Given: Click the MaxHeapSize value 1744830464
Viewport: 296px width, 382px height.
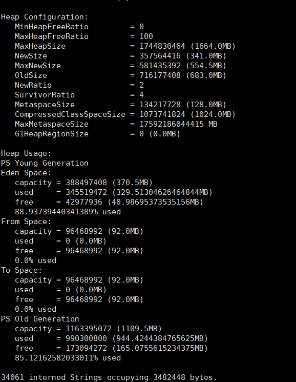Looking at the screenshot, I should 162,46.
